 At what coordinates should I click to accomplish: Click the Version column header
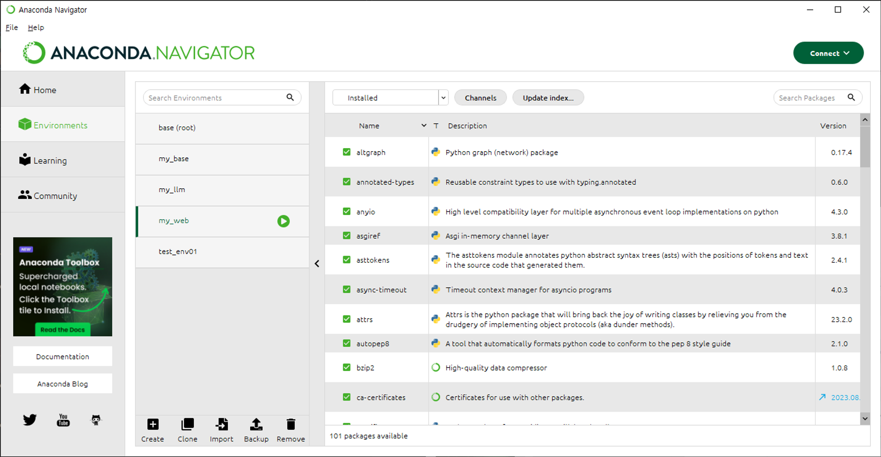click(x=833, y=126)
